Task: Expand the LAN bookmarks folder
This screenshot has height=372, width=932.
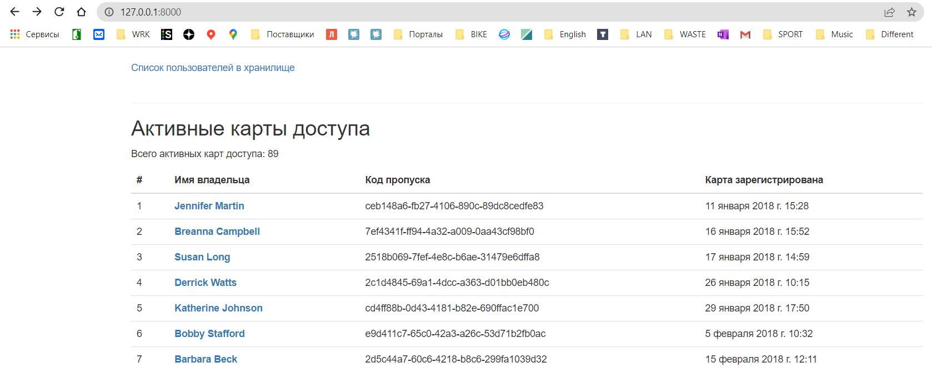Action: 636,34
